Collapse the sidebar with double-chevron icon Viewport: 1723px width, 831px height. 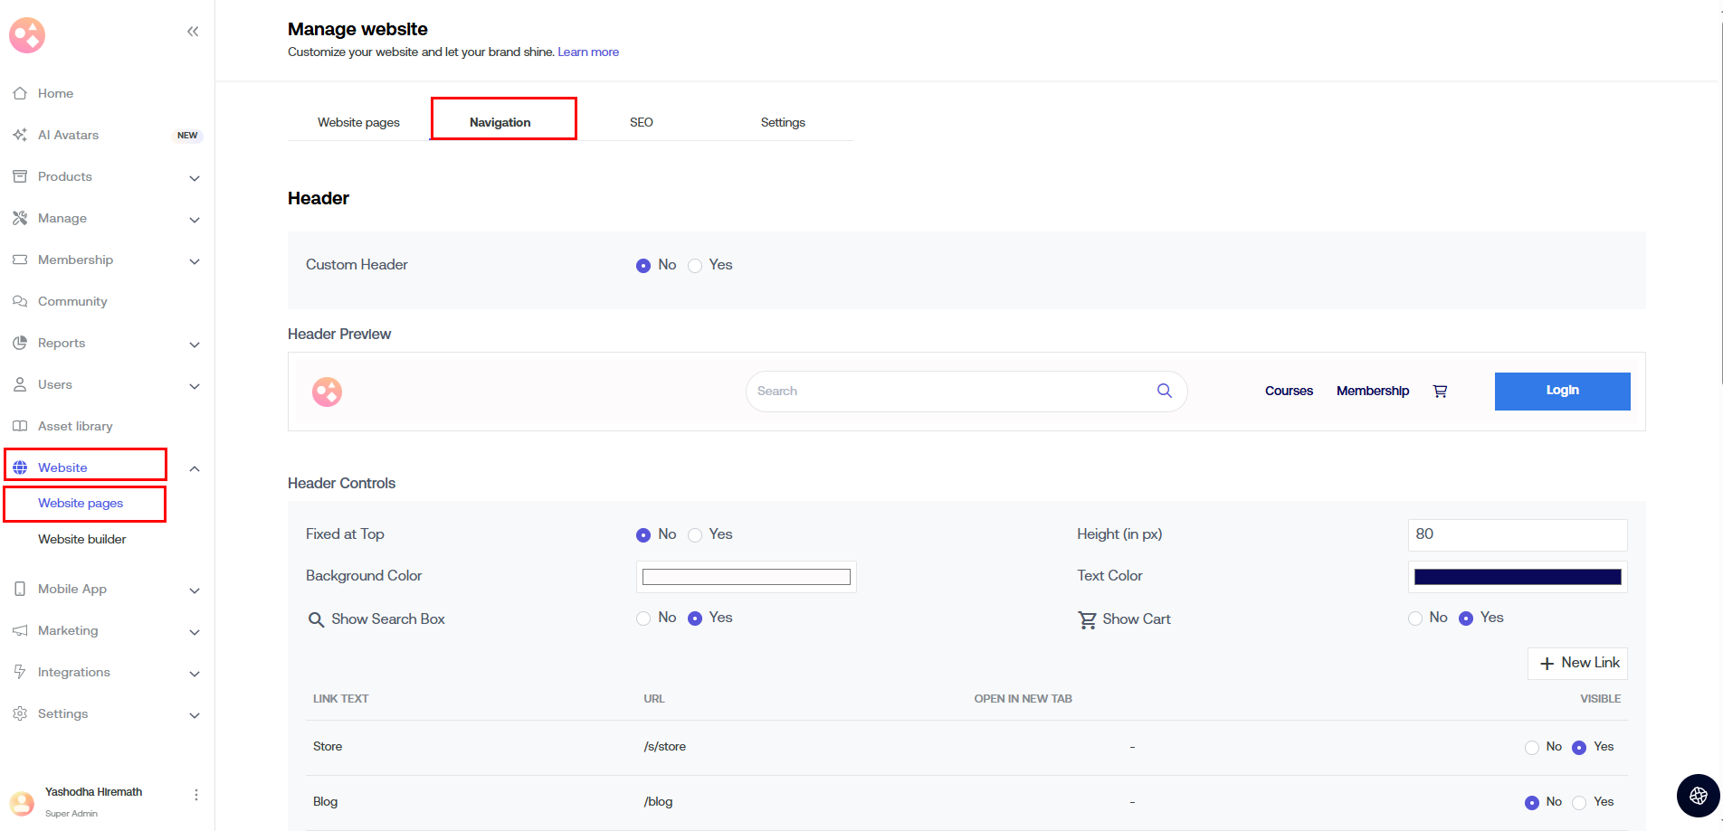pos(193,32)
